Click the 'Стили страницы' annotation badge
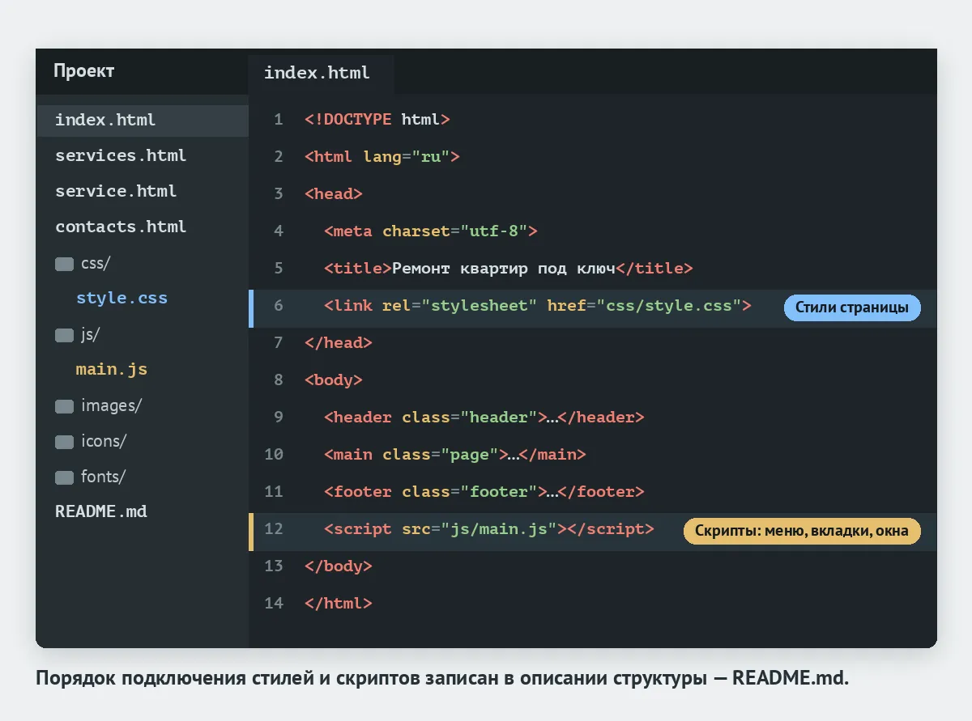This screenshot has width=972, height=721. [852, 307]
